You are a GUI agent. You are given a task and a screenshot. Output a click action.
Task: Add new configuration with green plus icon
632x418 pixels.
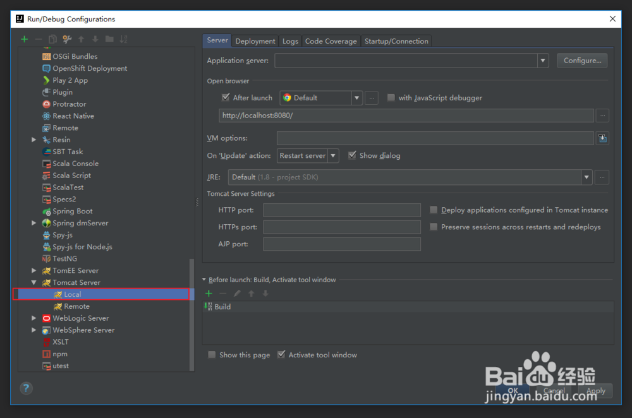point(25,39)
